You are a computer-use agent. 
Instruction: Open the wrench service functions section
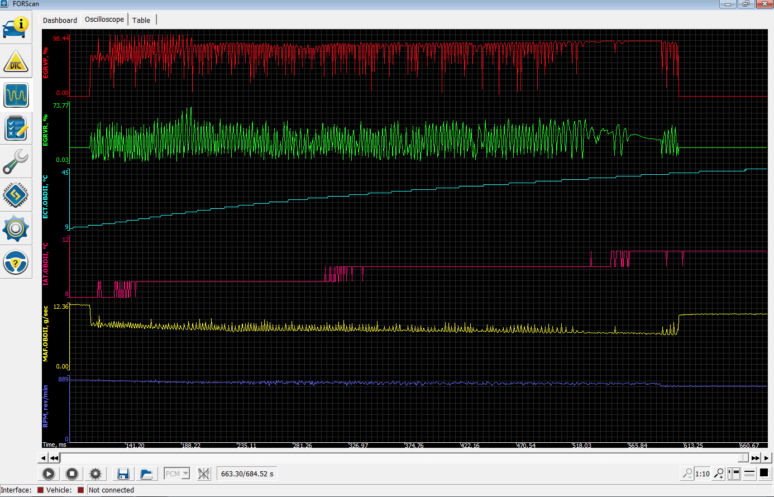tap(16, 162)
